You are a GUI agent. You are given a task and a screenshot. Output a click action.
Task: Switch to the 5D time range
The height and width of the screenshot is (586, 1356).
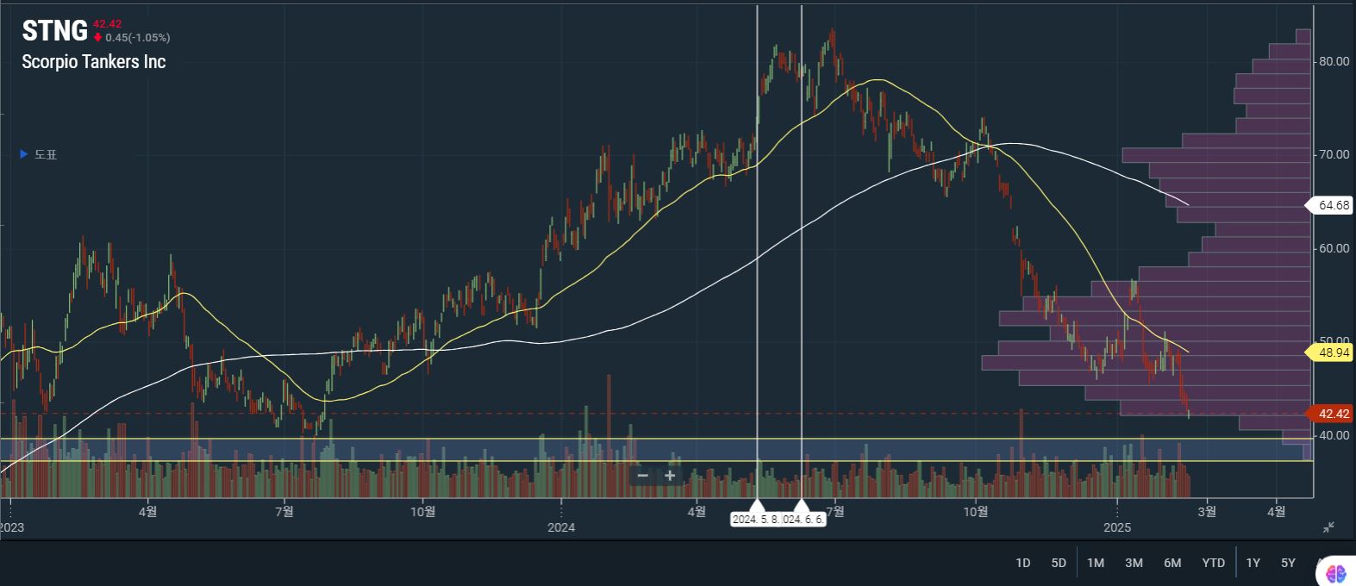click(x=1059, y=563)
